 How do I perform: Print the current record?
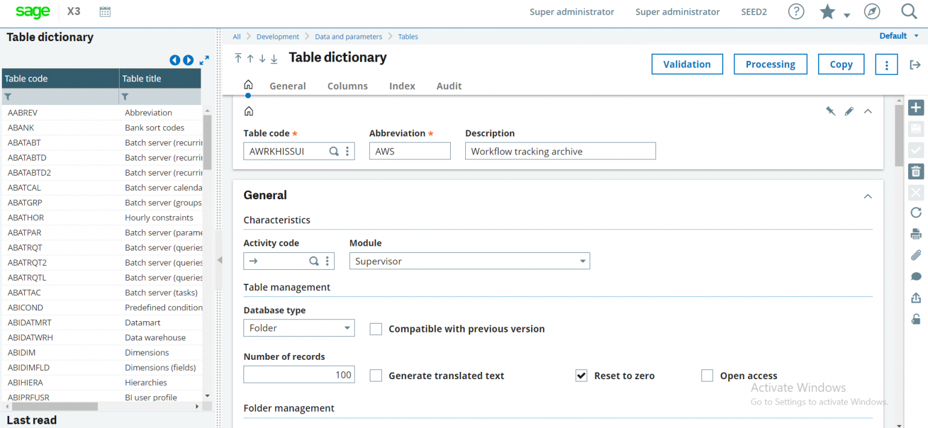tap(916, 234)
